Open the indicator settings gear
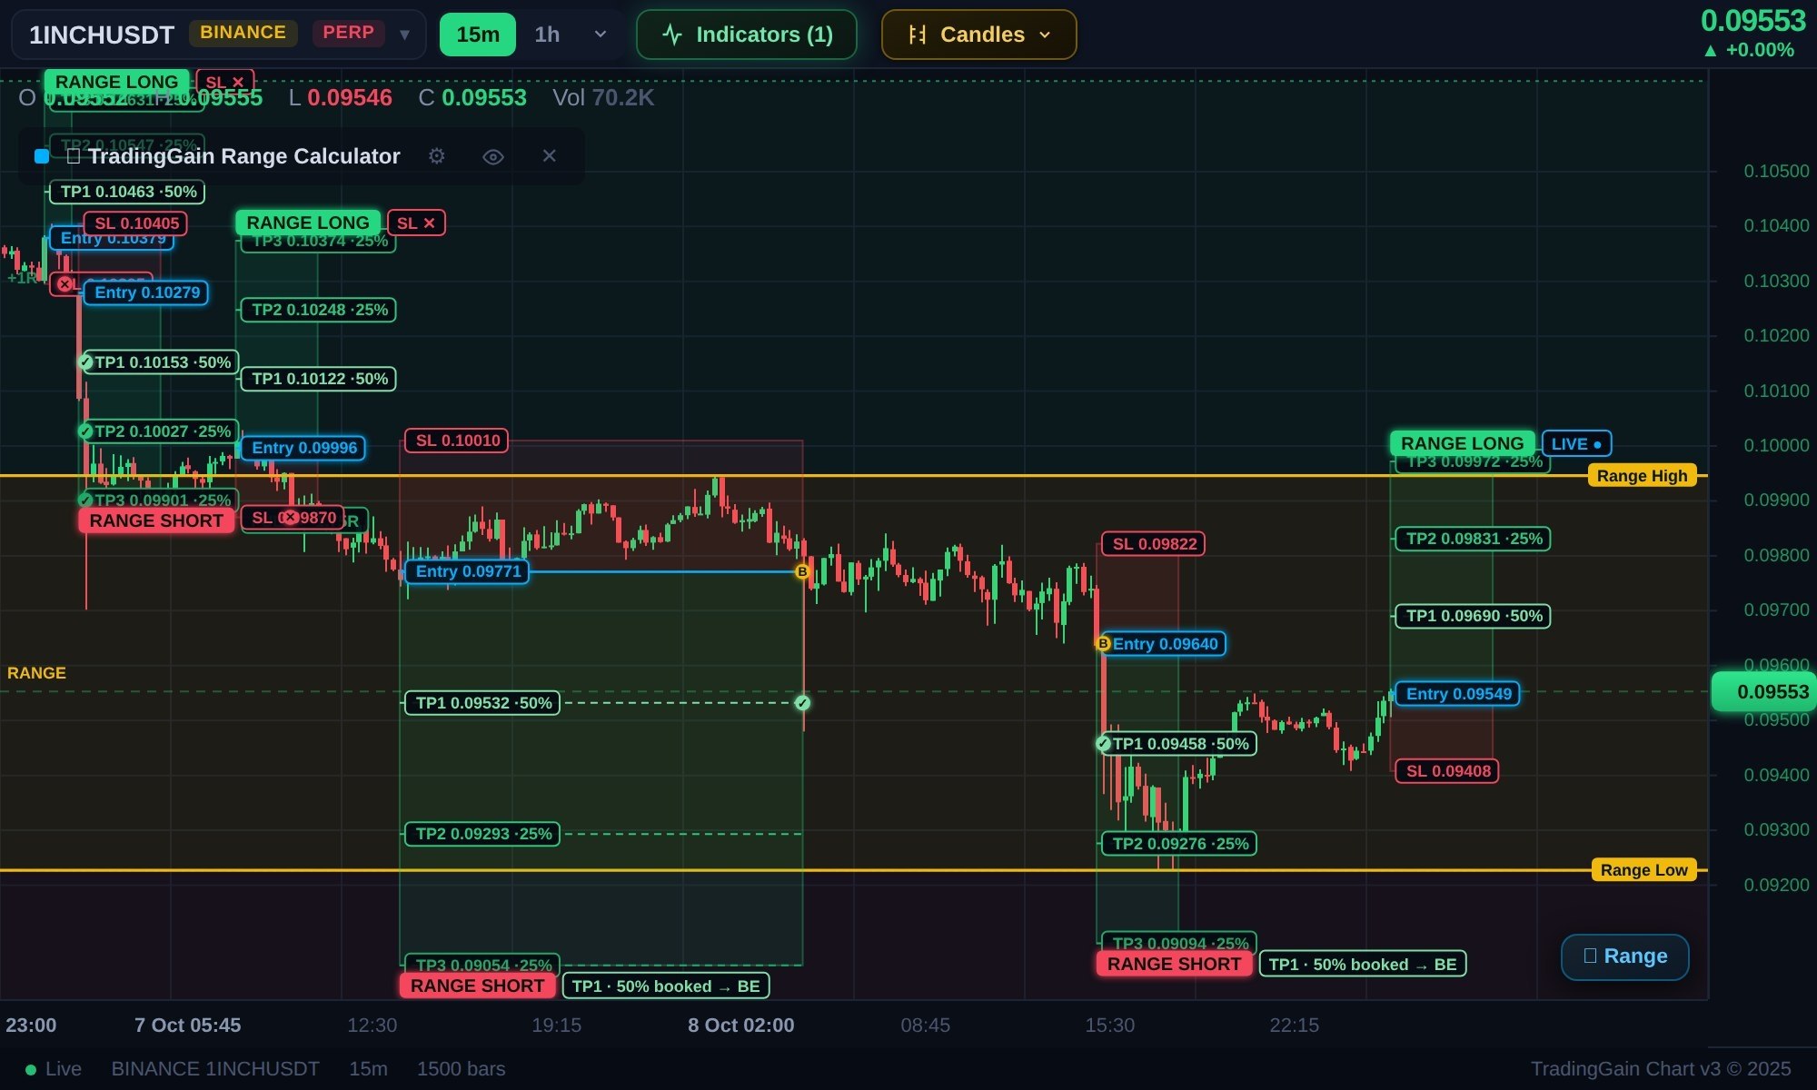Screen dimensions: 1817x1090 tap(437, 156)
